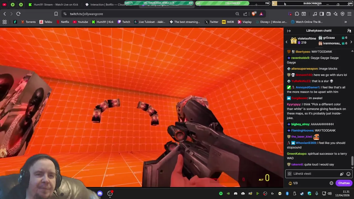Open Disney+ bookmark
Viewport: 354px width, 199px height.
pyautogui.click(x=271, y=22)
